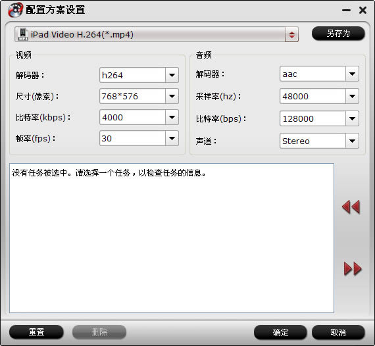Screen dimensions: 375x346
Task: Click the MP4 format icon in profile selector
Action: [23, 34]
